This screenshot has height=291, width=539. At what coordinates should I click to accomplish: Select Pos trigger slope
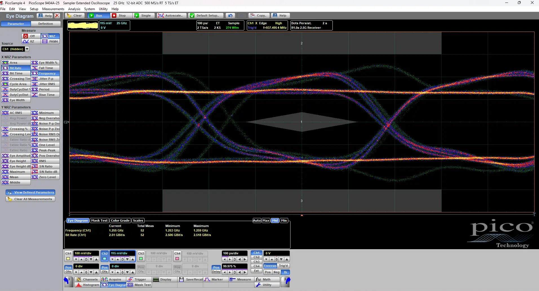[x=268, y=272]
